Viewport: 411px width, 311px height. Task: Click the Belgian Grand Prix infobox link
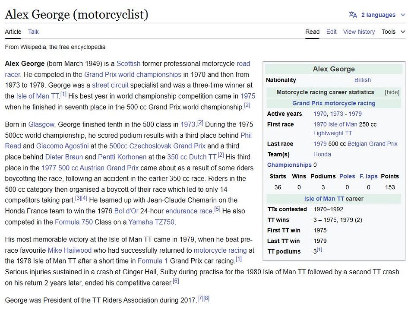(373, 144)
